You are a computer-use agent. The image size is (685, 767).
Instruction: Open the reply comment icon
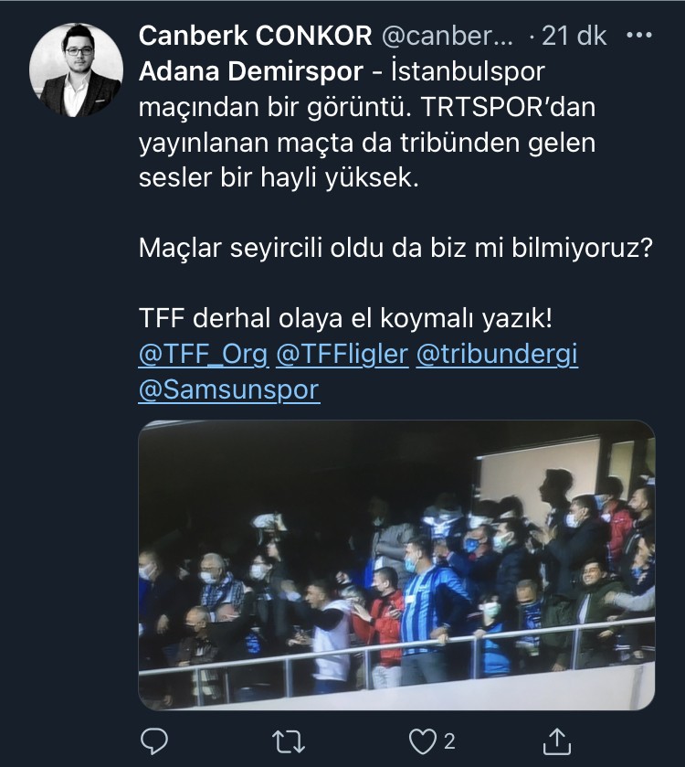pyautogui.click(x=154, y=741)
